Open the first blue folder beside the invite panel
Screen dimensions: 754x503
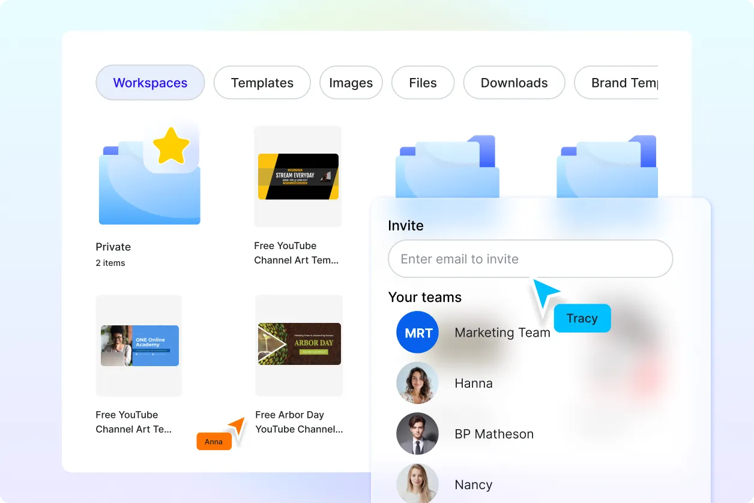(x=447, y=168)
